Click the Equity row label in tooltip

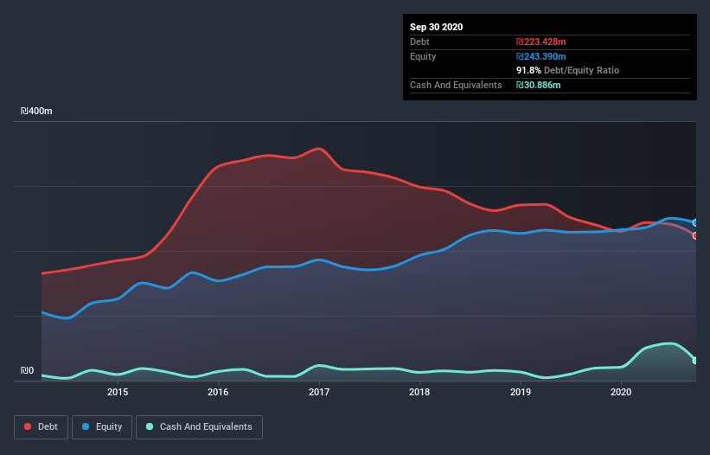[x=423, y=56]
